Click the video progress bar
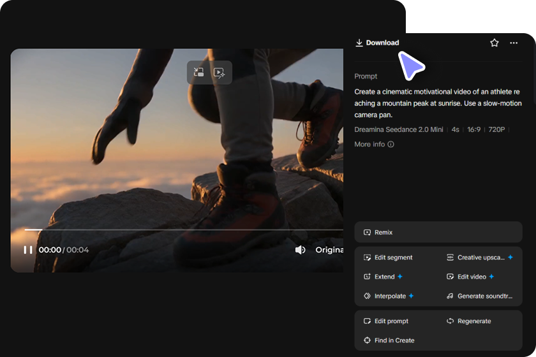The width and height of the screenshot is (536, 357). (184, 230)
